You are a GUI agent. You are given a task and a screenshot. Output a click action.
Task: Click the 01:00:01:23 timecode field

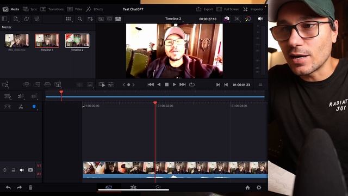point(241,85)
